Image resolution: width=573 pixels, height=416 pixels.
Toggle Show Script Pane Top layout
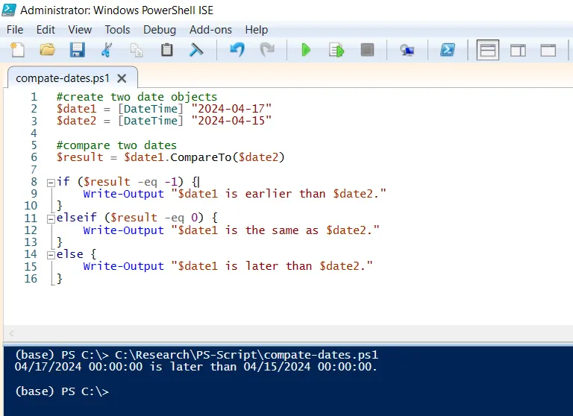[488, 50]
